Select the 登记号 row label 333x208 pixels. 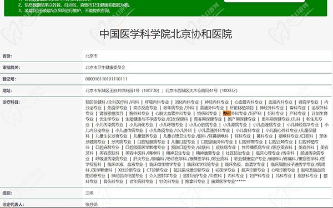coord(9,79)
